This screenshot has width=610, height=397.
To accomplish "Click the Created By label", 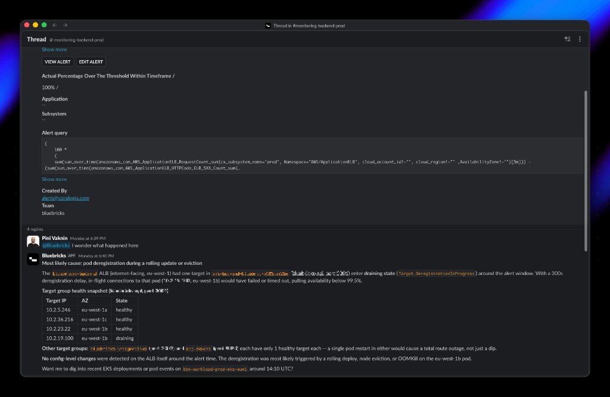I will (54, 190).
